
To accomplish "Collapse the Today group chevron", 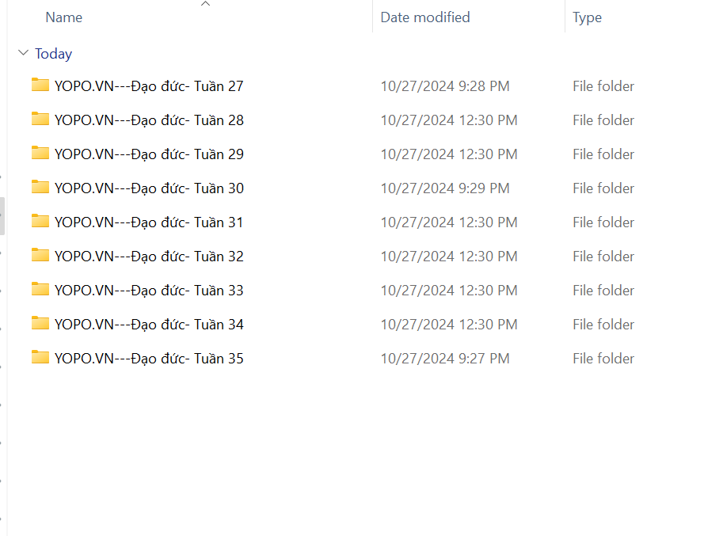I will click(23, 53).
